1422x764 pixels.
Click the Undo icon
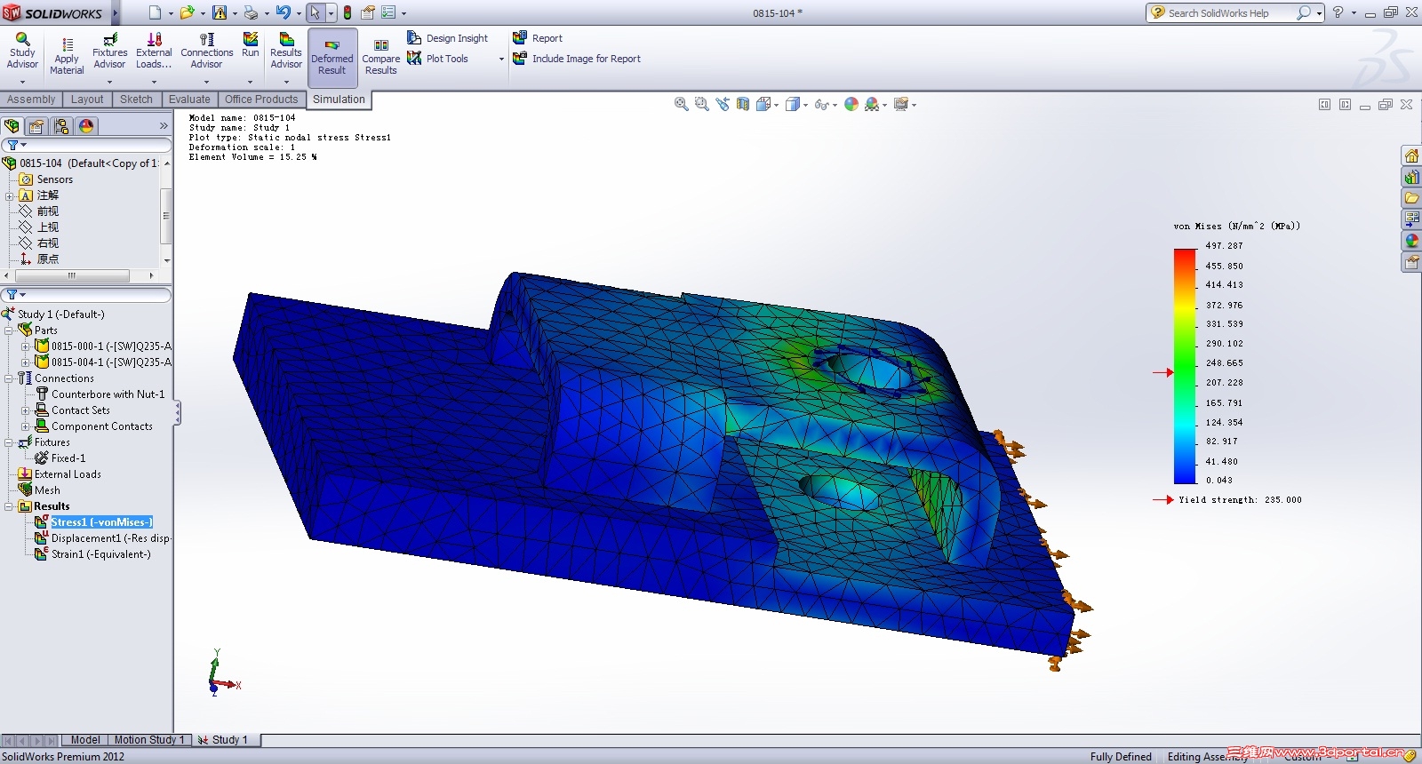(x=283, y=12)
